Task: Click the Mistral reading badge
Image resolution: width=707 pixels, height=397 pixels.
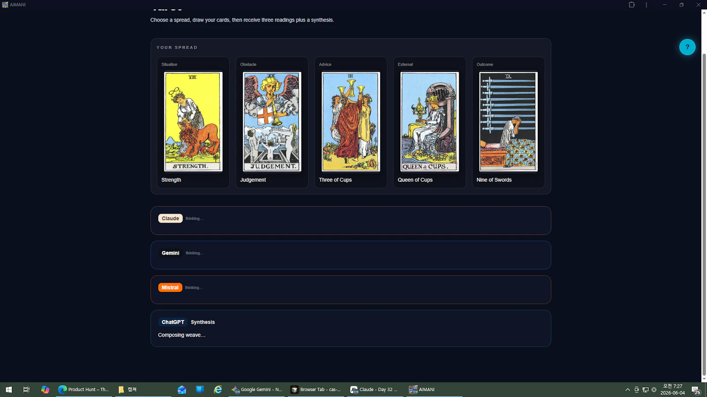Action: [x=170, y=288]
